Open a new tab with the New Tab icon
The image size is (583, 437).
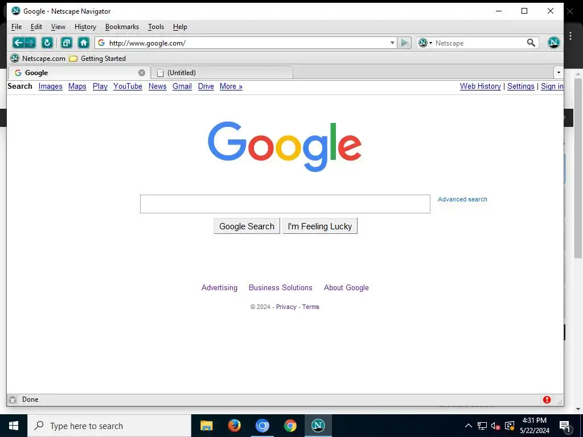(67, 43)
